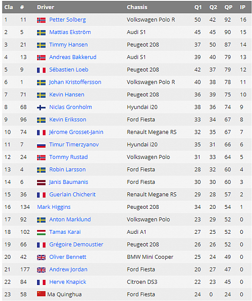Click the Norwegian flag beside Petter Solberg

click(x=41, y=20)
